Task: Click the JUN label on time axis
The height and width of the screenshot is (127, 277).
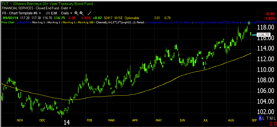Action: point(182,120)
